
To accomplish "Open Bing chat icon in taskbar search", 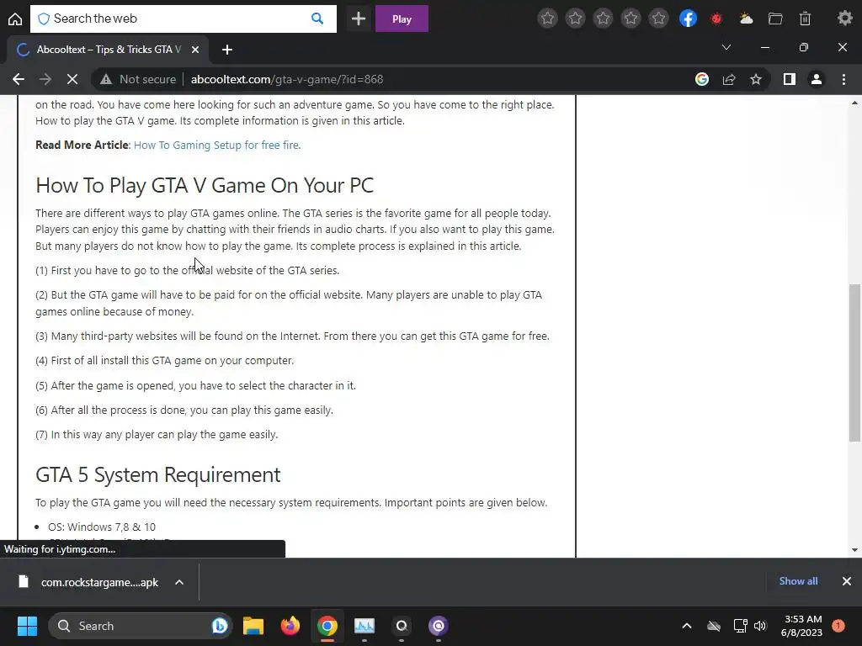I will tap(220, 626).
